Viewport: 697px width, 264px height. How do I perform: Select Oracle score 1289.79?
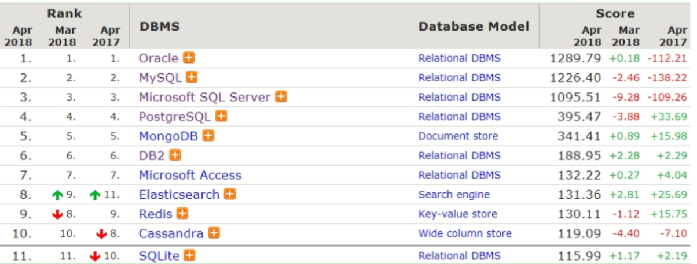point(575,58)
